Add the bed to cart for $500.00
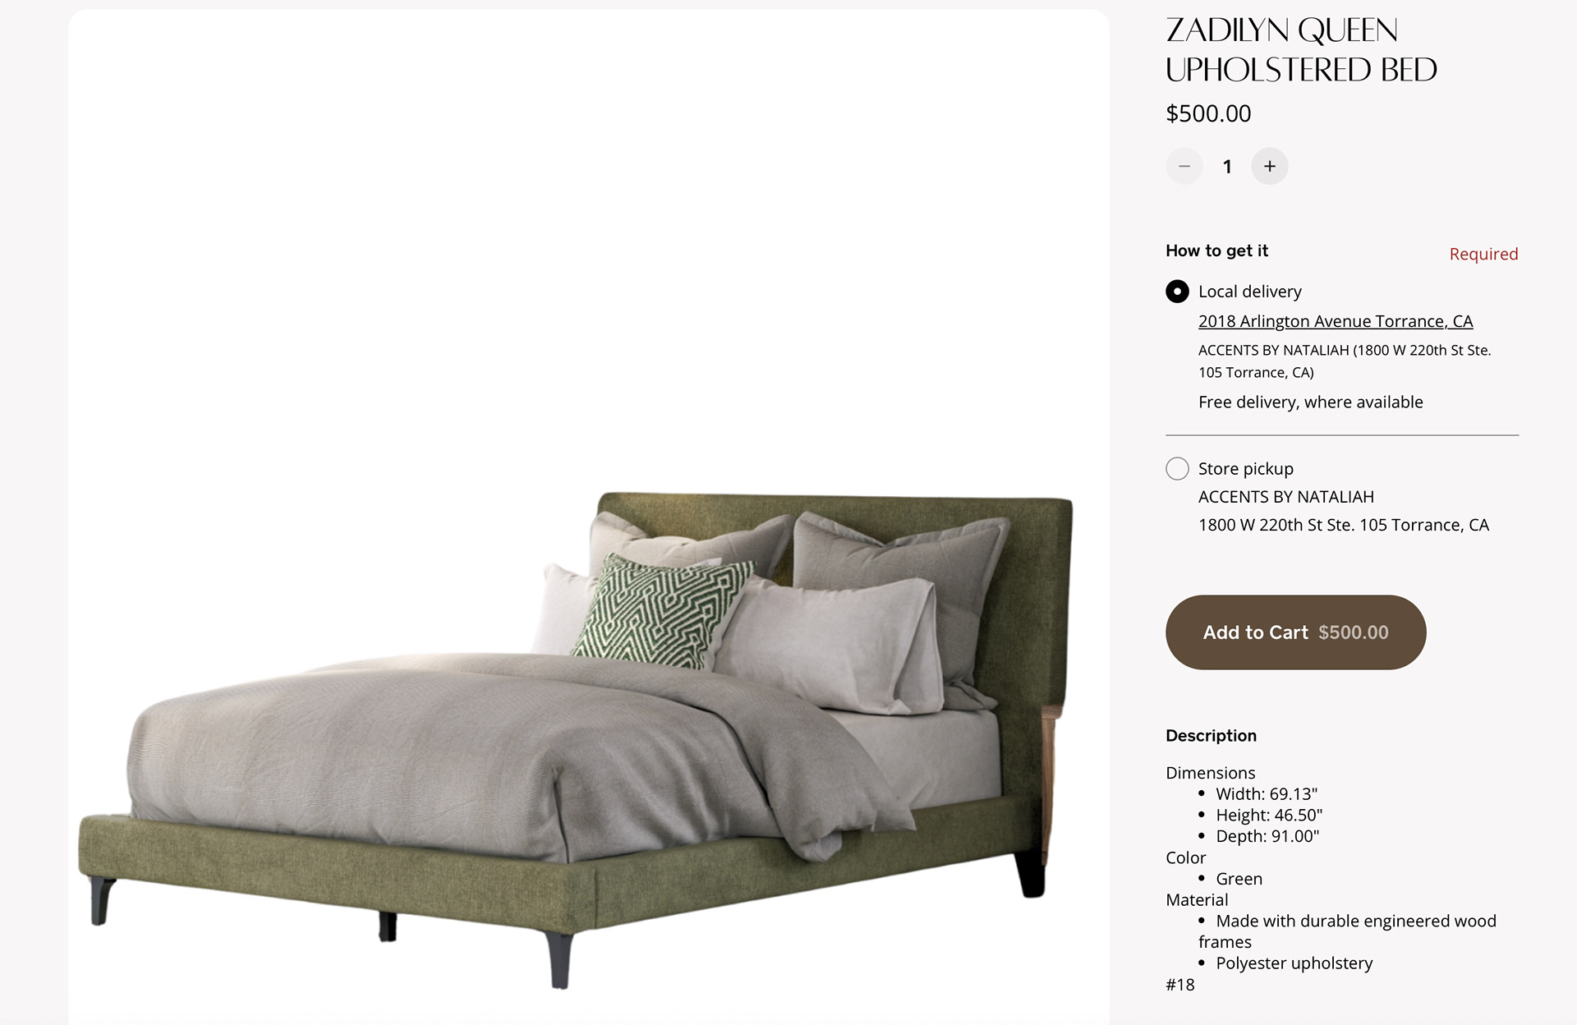 pos(1296,632)
